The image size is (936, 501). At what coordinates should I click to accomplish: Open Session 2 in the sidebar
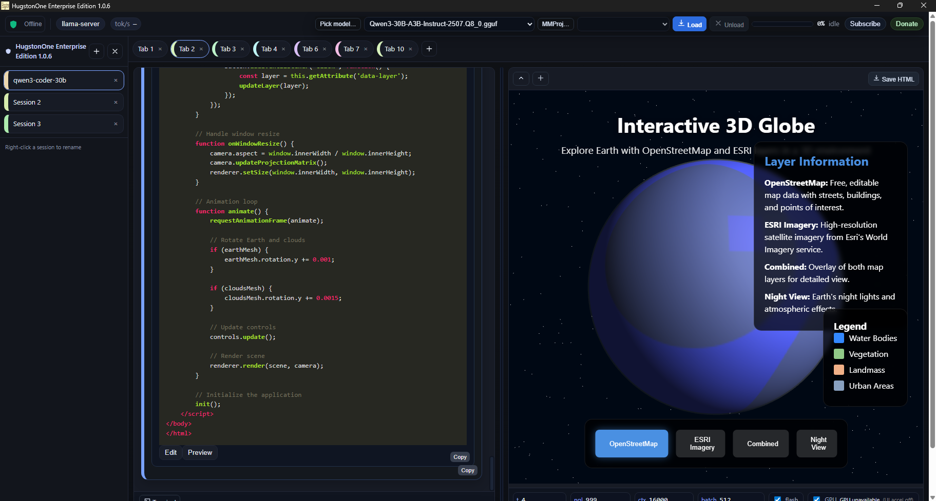tap(64, 103)
